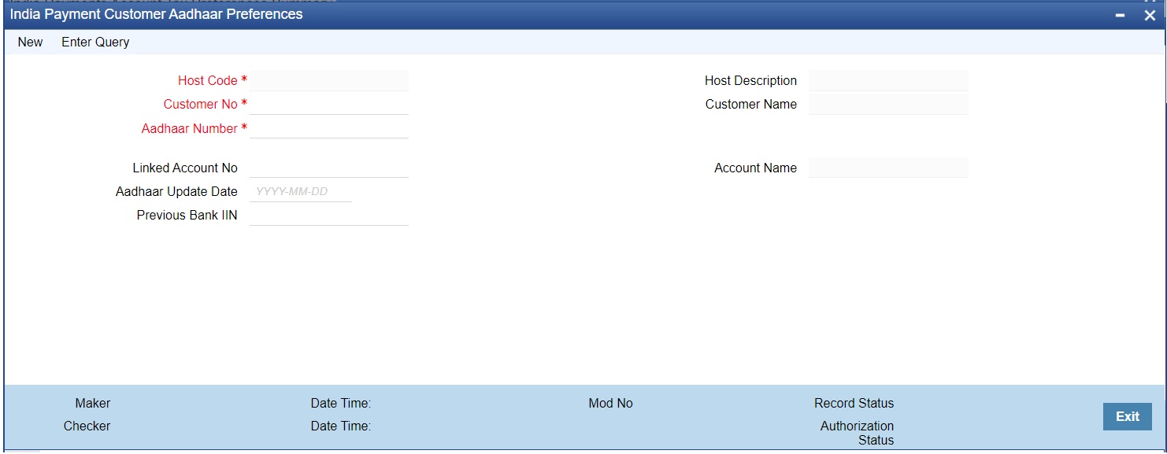Click the Account Name label
The width and height of the screenshot is (1167, 454).
coord(755,168)
